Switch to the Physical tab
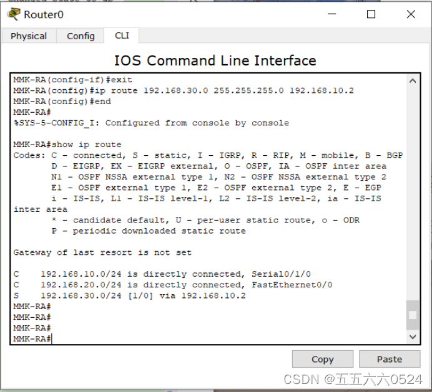 29,36
